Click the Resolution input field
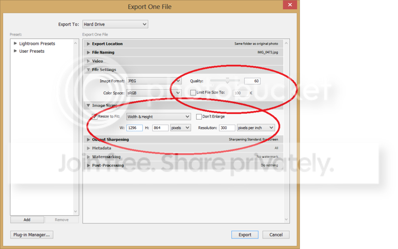 click(x=227, y=128)
